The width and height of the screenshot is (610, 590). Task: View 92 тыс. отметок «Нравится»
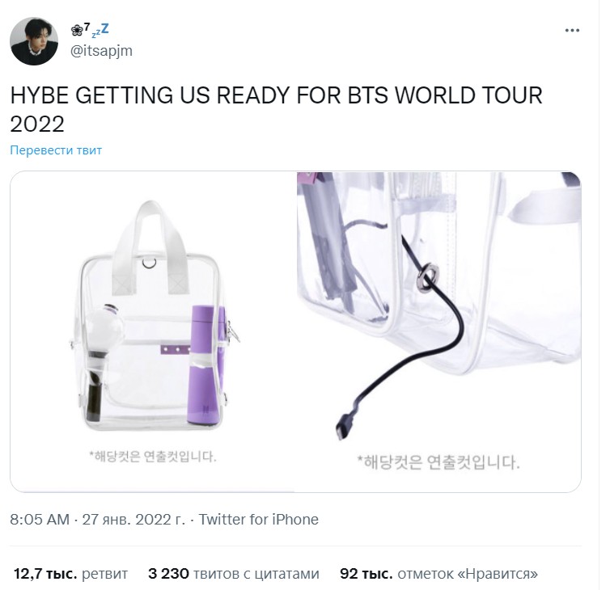pos(438,574)
